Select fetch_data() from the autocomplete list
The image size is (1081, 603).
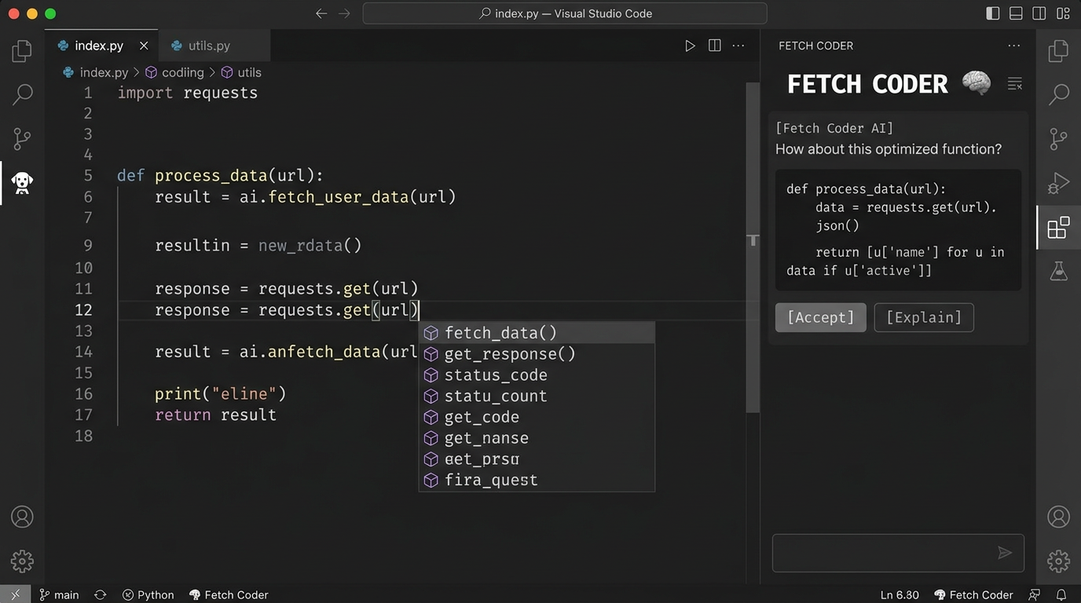(500, 333)
